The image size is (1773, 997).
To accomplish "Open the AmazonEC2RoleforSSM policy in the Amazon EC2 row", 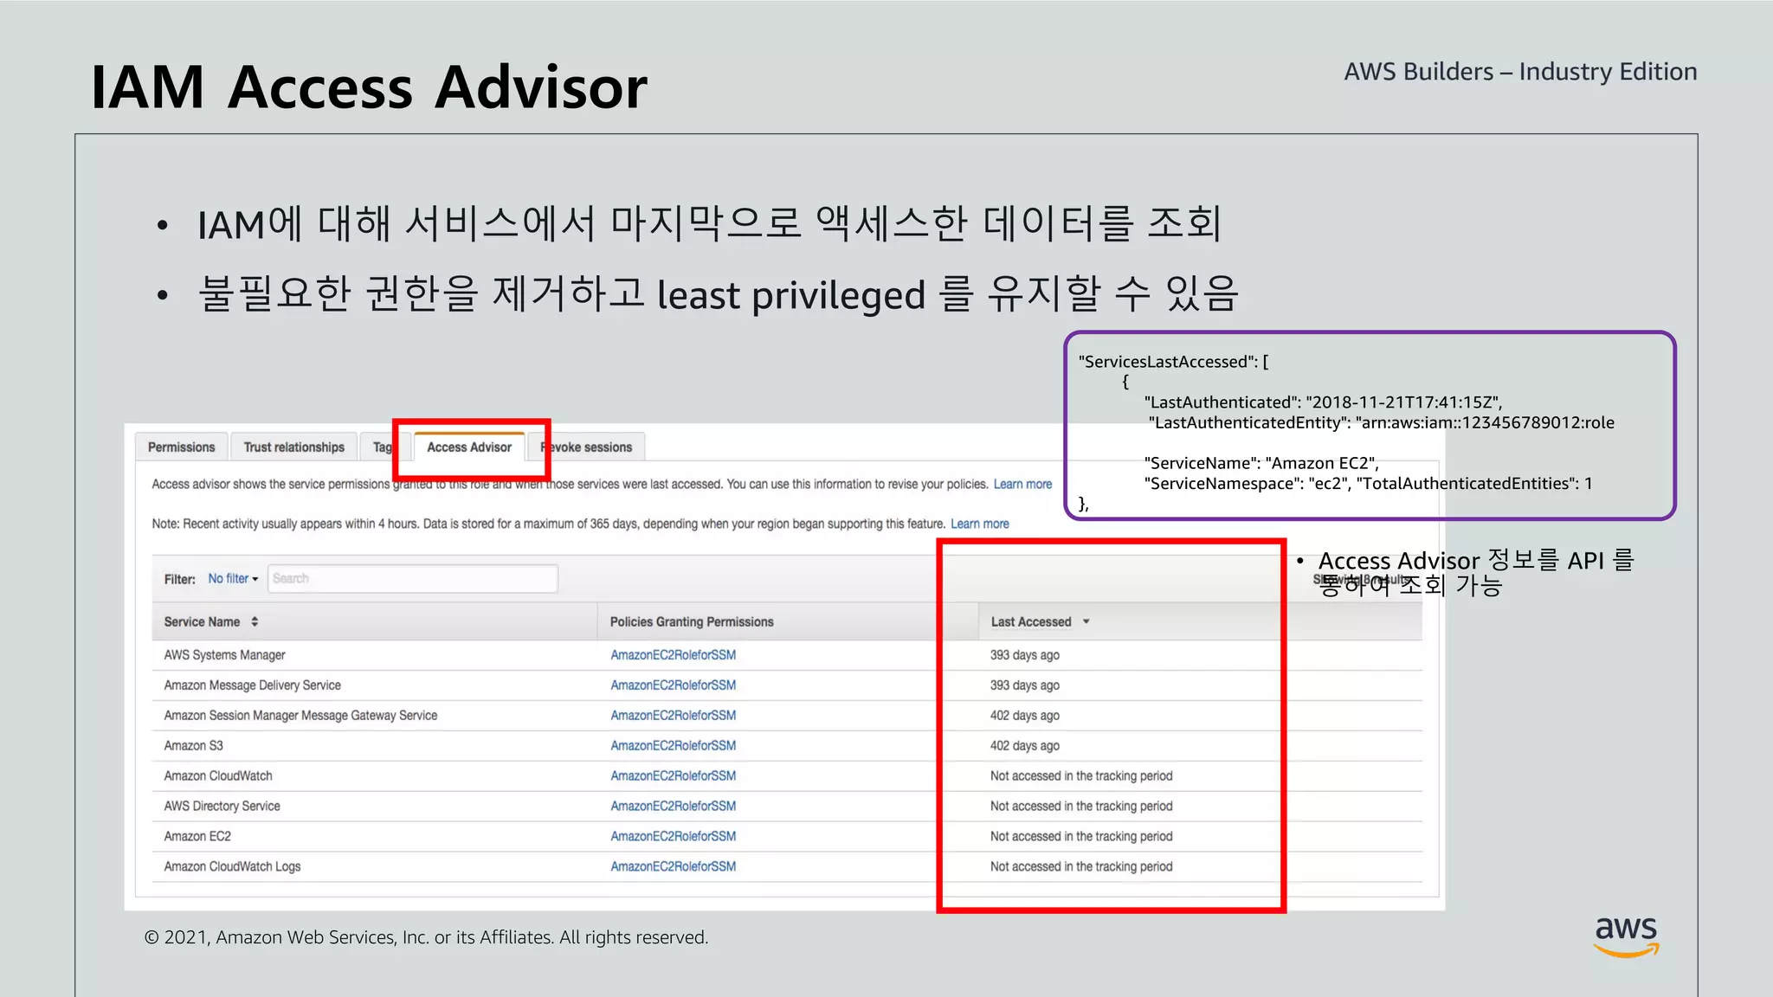I will point(674,836).
